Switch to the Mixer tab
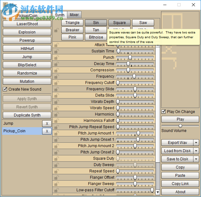 point(74,15)
